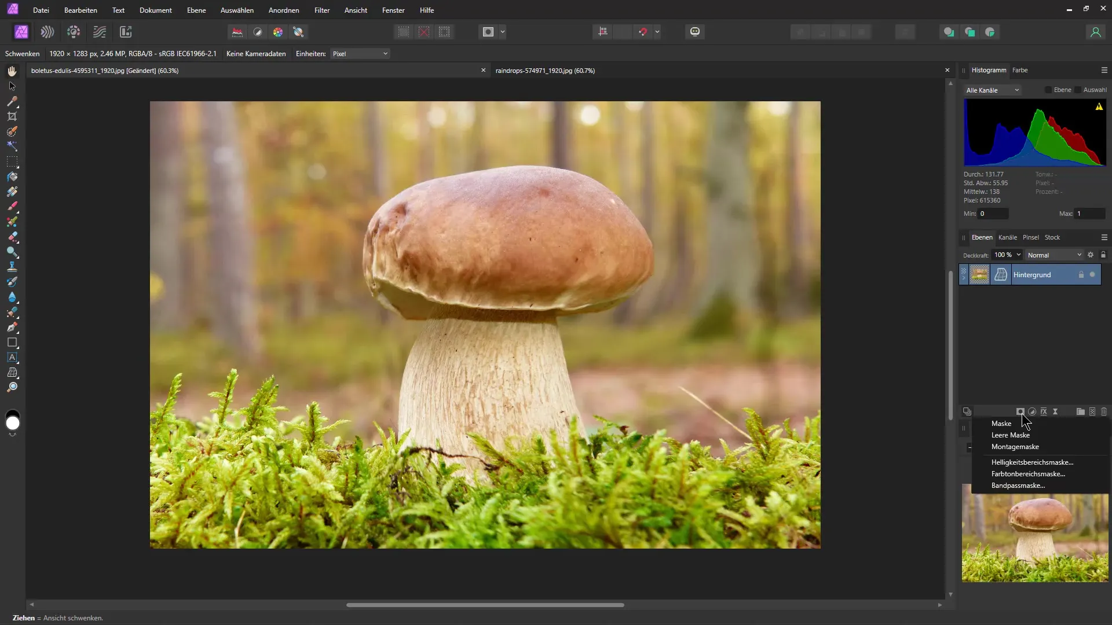Toggle snapping magnet icon
This screenshot has width=1112, height=625.
click(x=643, y=32)
